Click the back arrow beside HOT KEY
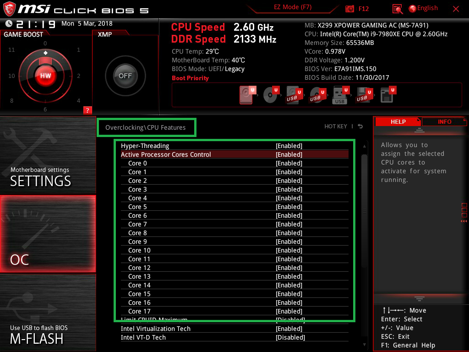The width and height of the screenshot is (469, 352). pyautogui.click(x=360, y=126)
